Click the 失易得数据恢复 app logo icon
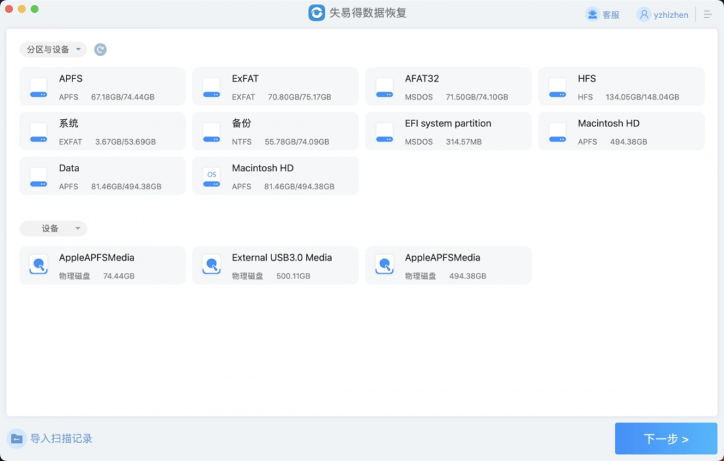 point(316,13)
